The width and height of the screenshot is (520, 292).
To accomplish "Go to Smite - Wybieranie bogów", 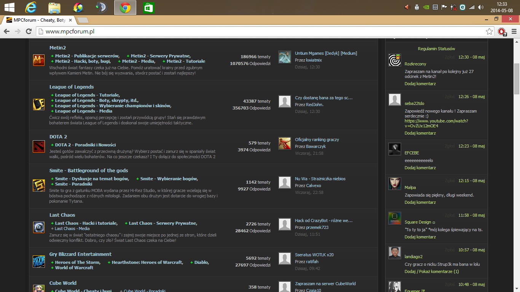I will (169, 179).
